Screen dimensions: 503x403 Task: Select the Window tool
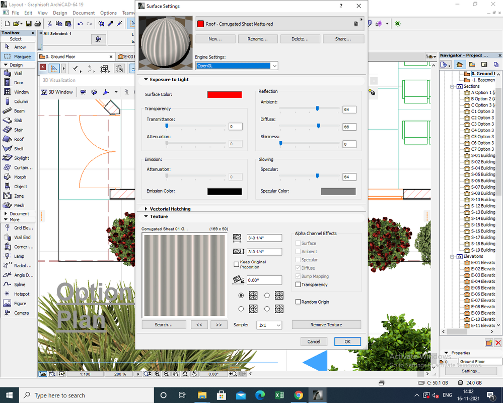21,92
